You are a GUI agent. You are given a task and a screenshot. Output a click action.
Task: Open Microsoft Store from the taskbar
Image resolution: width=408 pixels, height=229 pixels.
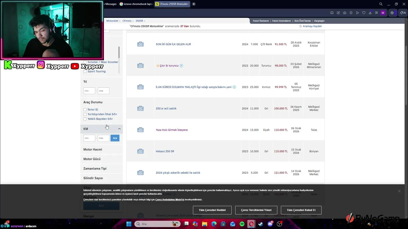pos(223,224)
